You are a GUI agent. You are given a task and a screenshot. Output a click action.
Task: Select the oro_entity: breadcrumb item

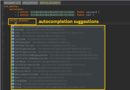click(30, 3)
